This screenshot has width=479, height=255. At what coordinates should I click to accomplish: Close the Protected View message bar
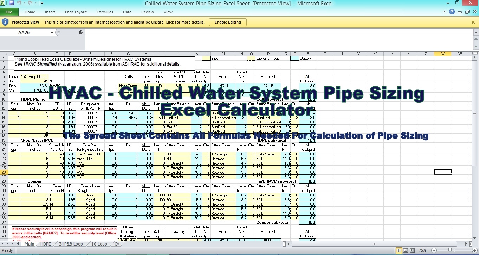[473, 22]
